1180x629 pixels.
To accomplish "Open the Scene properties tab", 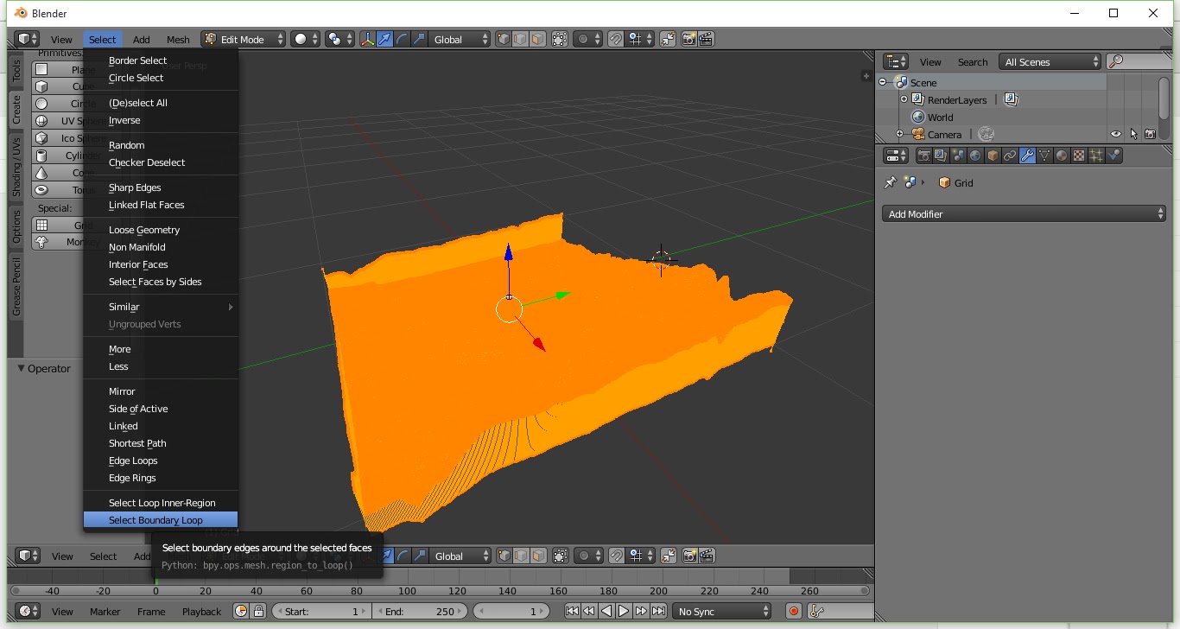I will (958, 156).
